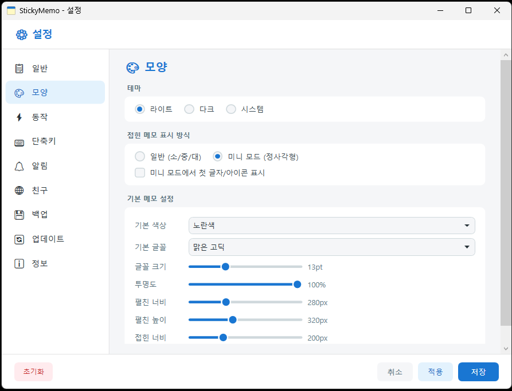The width and height of the screenshot is (512, 391).
Task: Click the refresh icon for 업데이트
Action: coord(19,239)
